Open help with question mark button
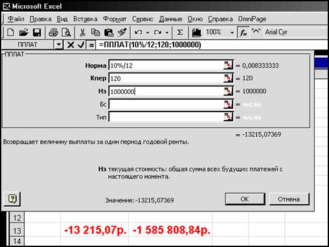329x247 pixels. point(12,198)
